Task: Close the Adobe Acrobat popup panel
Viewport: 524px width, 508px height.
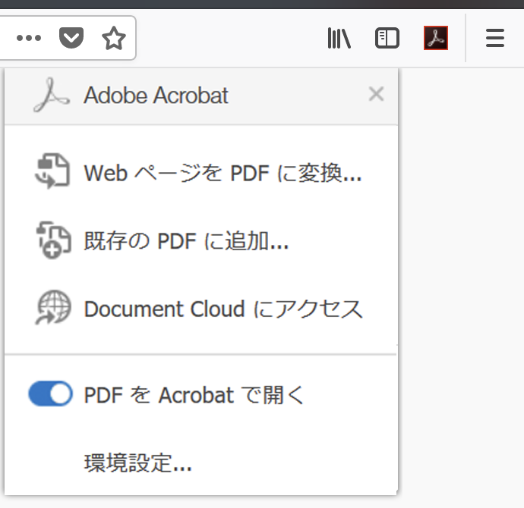Action: point(376,94)
